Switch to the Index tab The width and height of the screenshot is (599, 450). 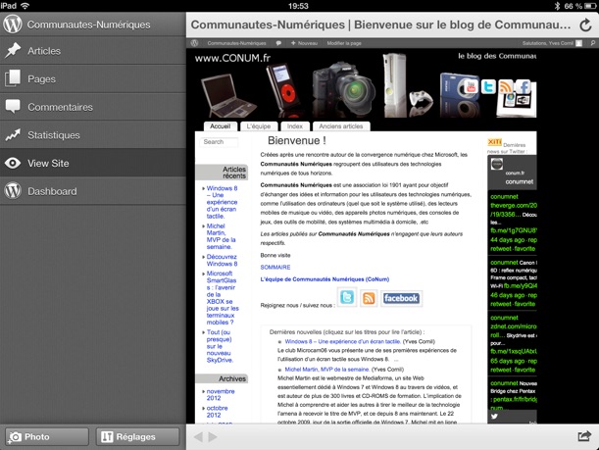[295, 126]
